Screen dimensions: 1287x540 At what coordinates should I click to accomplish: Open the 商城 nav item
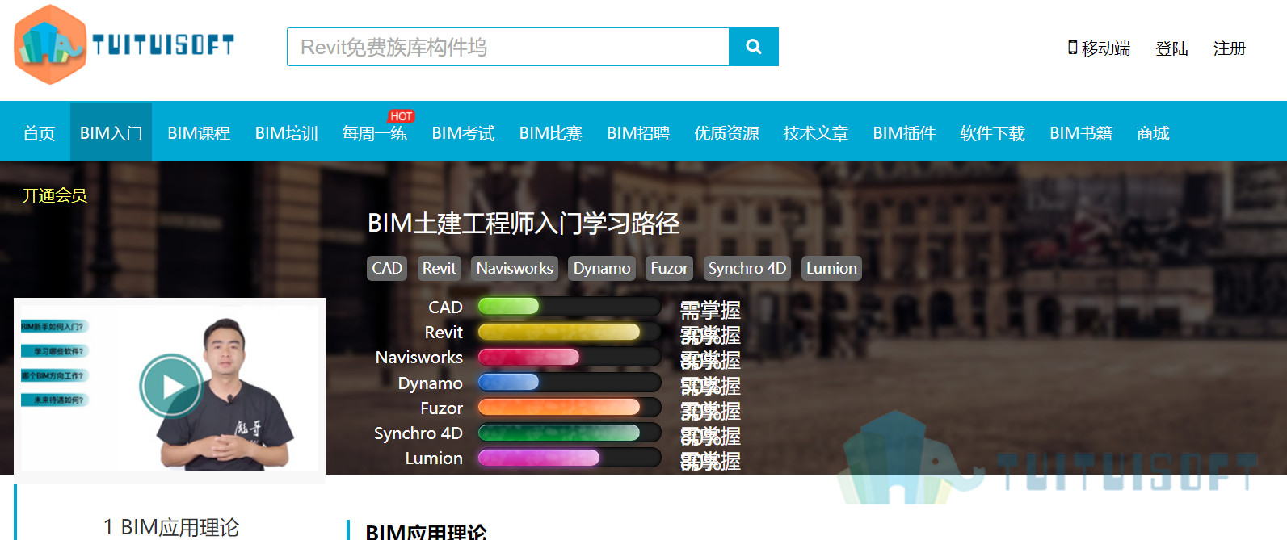pos(1153,132)
